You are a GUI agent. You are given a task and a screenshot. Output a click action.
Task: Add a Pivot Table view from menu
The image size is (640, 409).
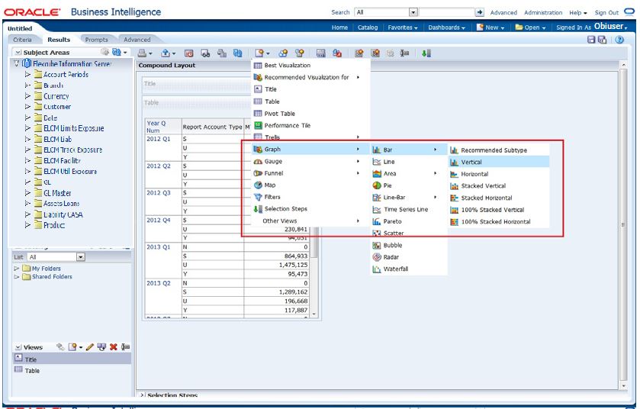[310, 114]
